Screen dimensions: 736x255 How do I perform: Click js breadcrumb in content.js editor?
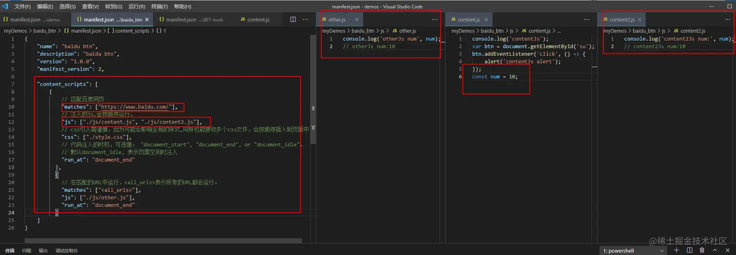(512, 31)
